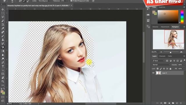The height and width of the screenshot is (105, 186).
Task: Open the Histogram collapsed panel icon
Action: (x=148, y=15)
